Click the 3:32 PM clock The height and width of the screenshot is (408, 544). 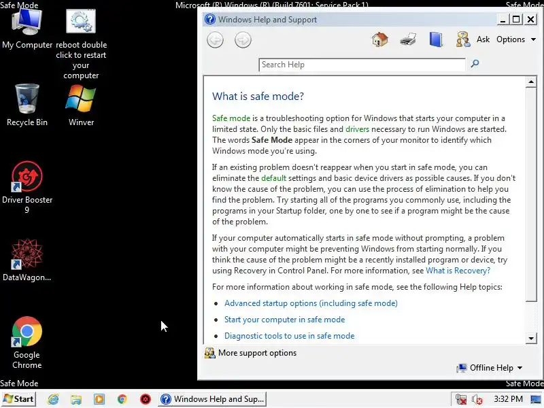(508, 399)
